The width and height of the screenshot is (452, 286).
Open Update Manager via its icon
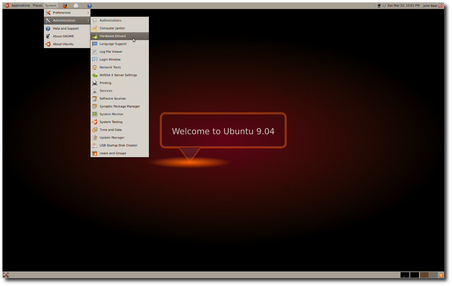(95, 137)
